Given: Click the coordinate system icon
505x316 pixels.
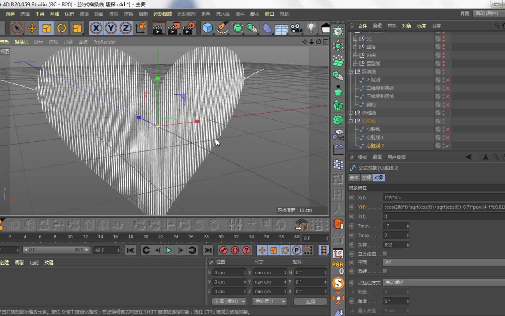Looking at the screenshot, I should coord(141,28).
